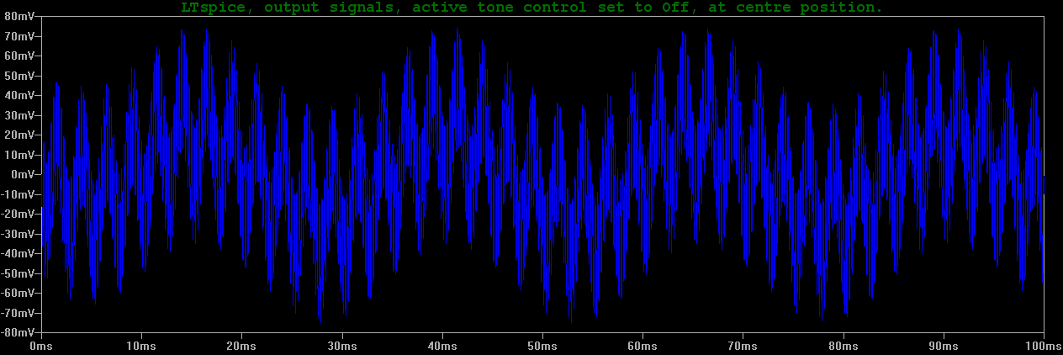1063x355 pixels.
Task: Click the -60mV vertical axis label
Action: [17, 293]
